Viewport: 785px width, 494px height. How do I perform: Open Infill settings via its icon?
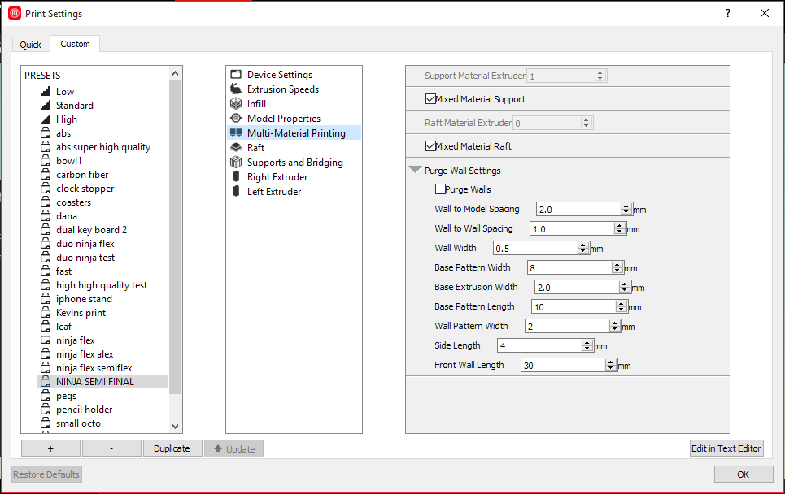[236, 104]
